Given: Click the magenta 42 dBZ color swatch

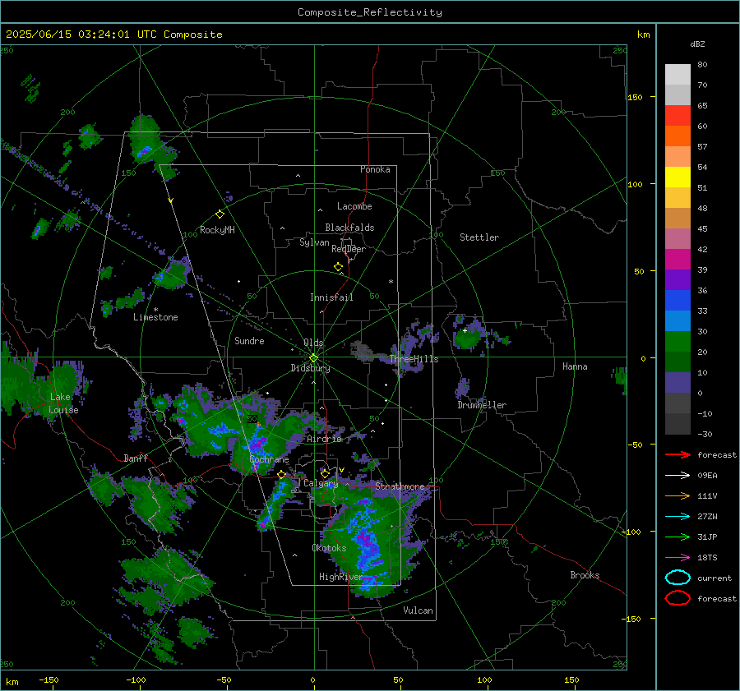Looking at the screenshot, I should click(678, 259).
